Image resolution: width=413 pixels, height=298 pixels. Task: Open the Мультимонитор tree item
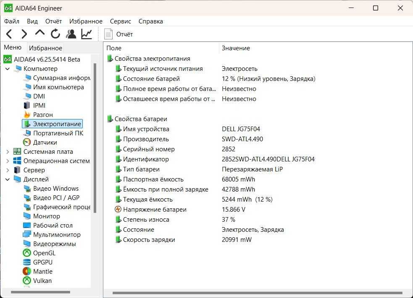pyautogui.click(x=52, y=235)
